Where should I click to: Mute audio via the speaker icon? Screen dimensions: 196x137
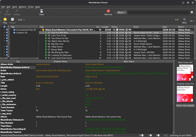click(x=184, y=19)
